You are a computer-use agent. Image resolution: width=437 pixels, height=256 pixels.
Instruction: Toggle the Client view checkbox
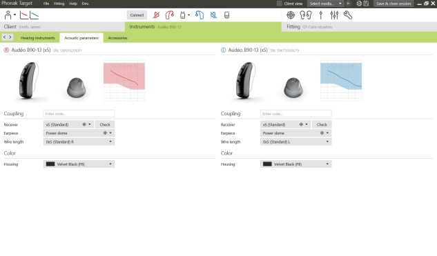point(280,3)
